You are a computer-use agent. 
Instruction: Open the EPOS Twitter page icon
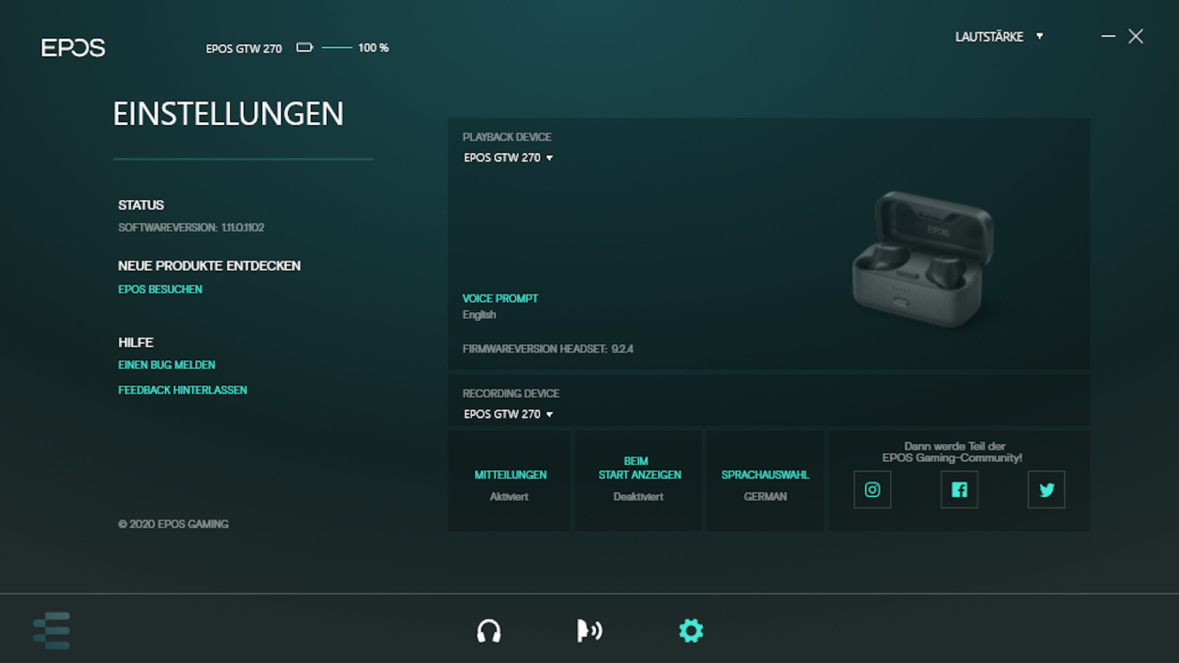[1046, 489]
